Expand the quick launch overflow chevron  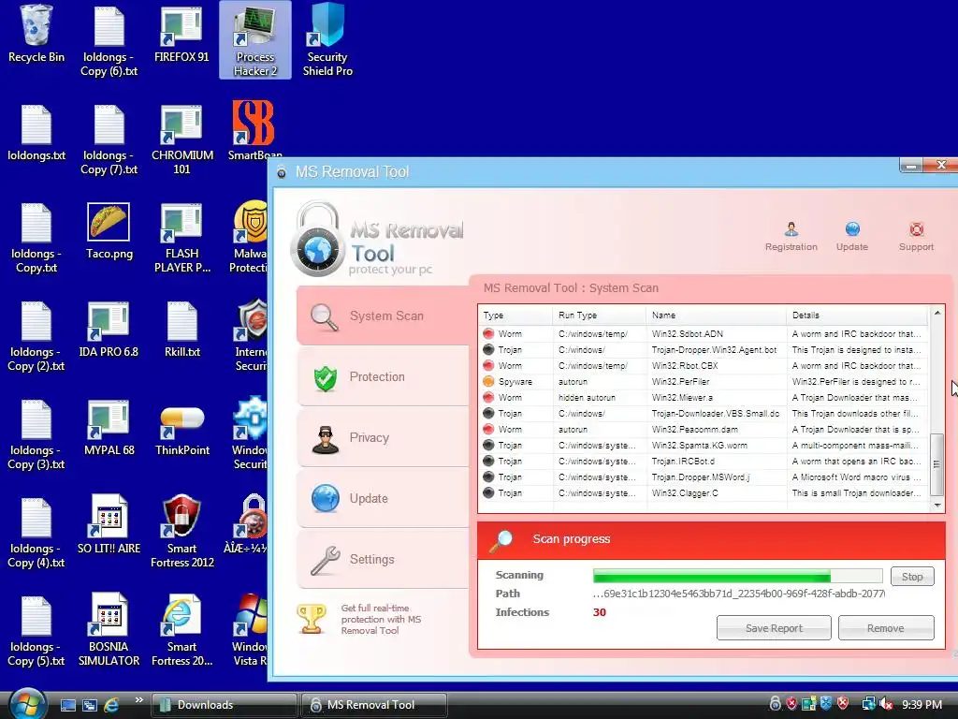[138, 700]
